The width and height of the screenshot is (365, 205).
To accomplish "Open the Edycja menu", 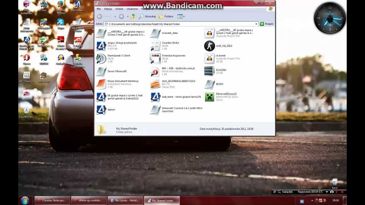I will coord(108,9).
